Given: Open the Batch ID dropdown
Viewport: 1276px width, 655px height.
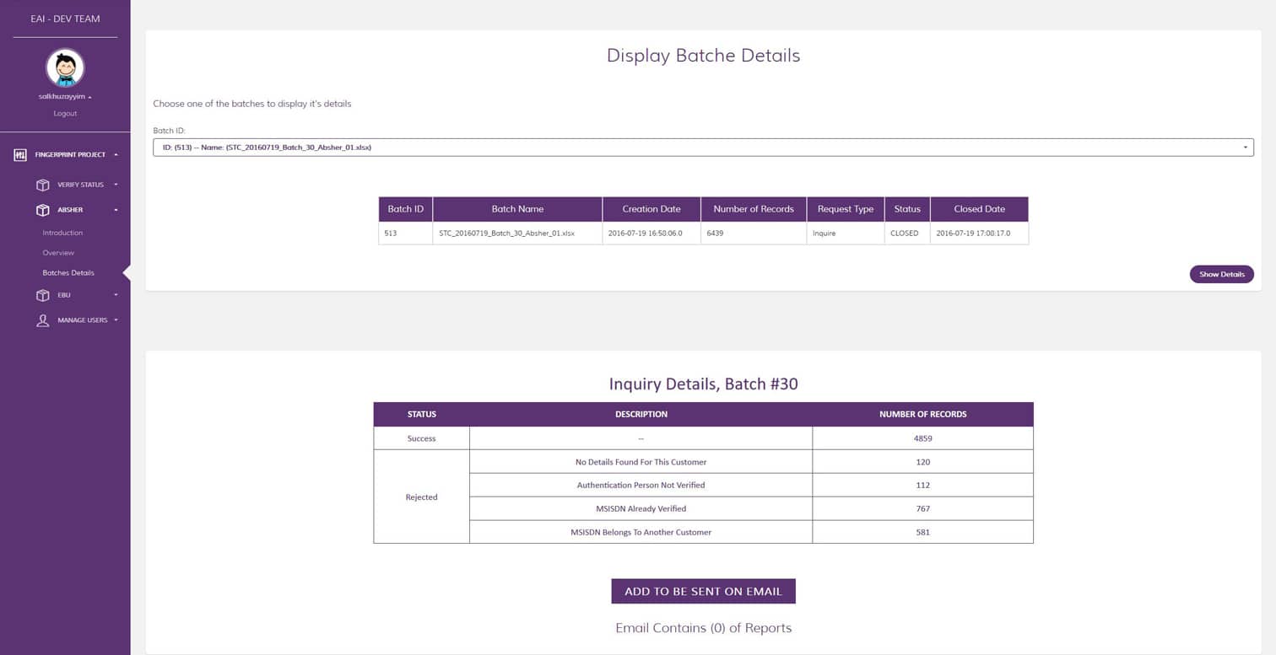Looking at the screenshot, I should coord(703,148).
